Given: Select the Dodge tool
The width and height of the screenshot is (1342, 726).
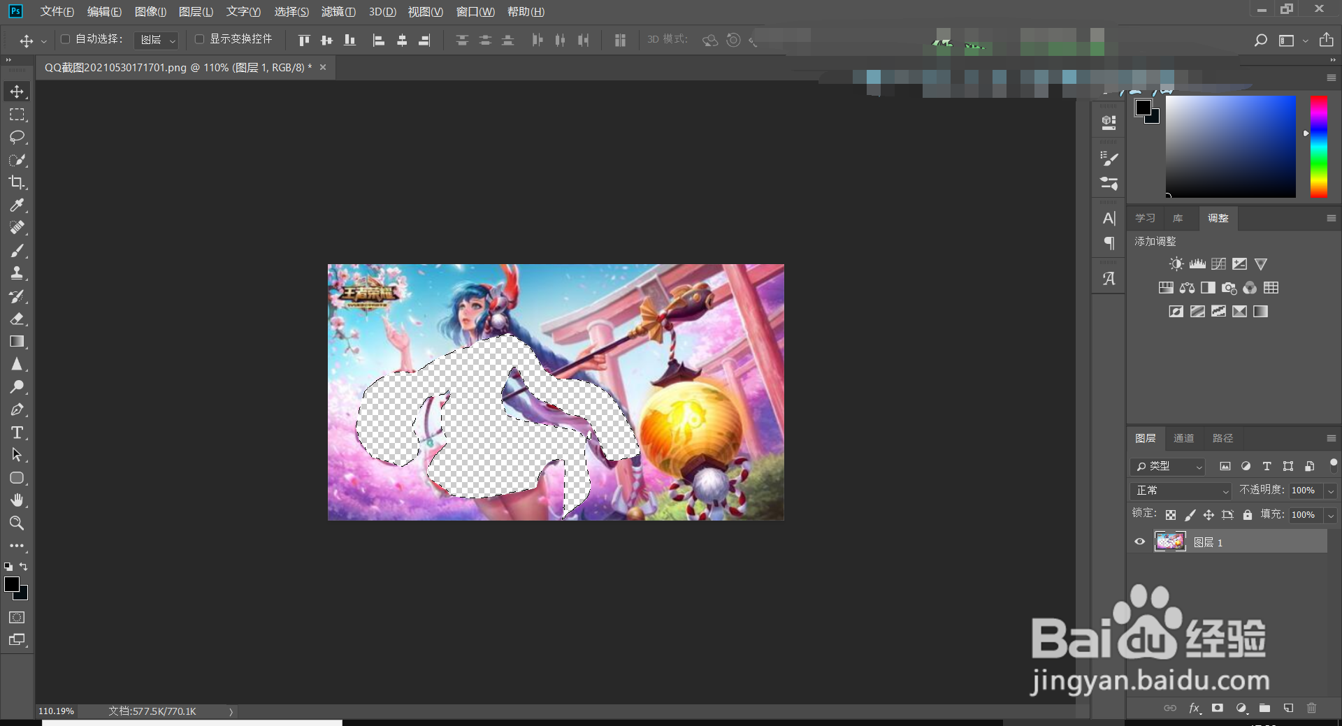Looking at the screenshot, I should 17,387.
